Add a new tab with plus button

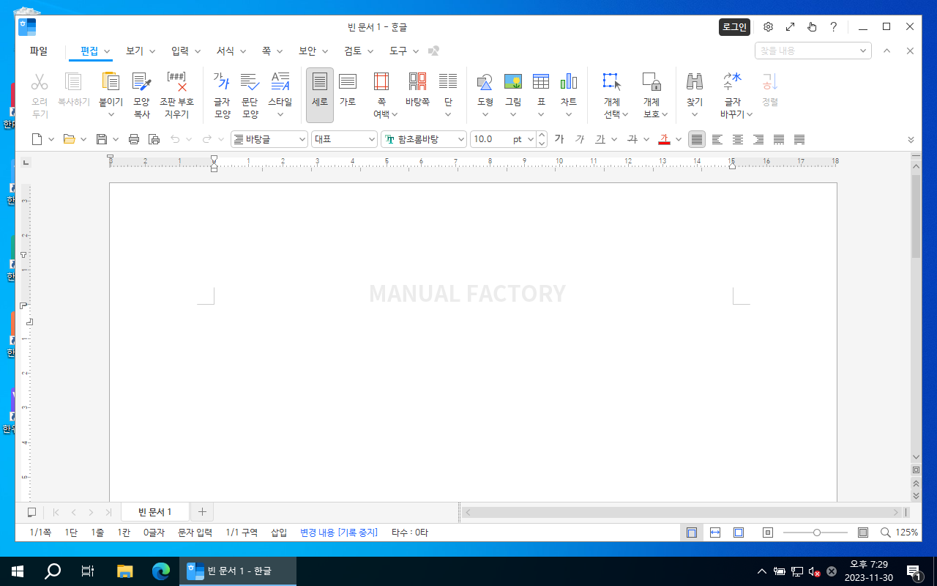point(203,512)
